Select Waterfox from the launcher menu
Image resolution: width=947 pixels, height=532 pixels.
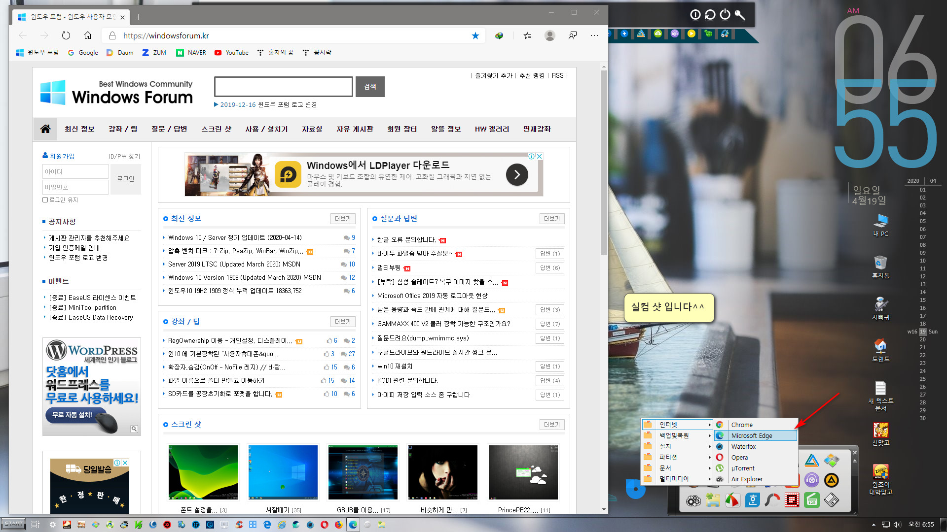click(x=756, y=446)
